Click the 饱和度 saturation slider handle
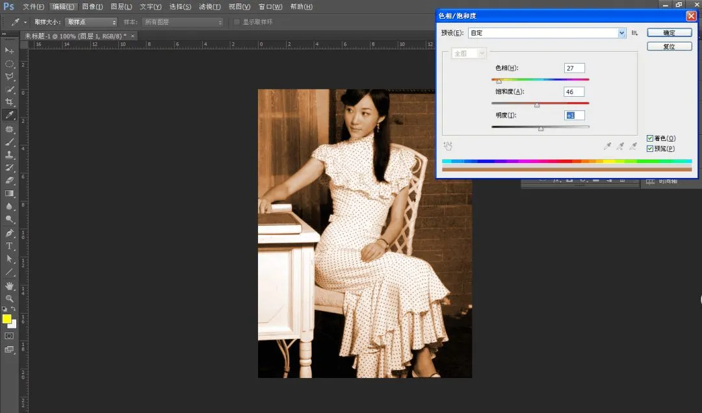Viewport: 702px width, 413px height. (x=537, y=105)
